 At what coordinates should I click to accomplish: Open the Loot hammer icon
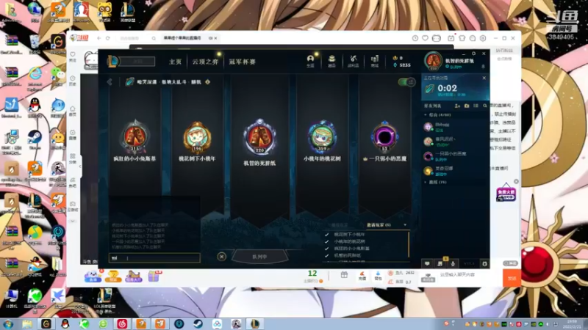(x=353, y=61)
